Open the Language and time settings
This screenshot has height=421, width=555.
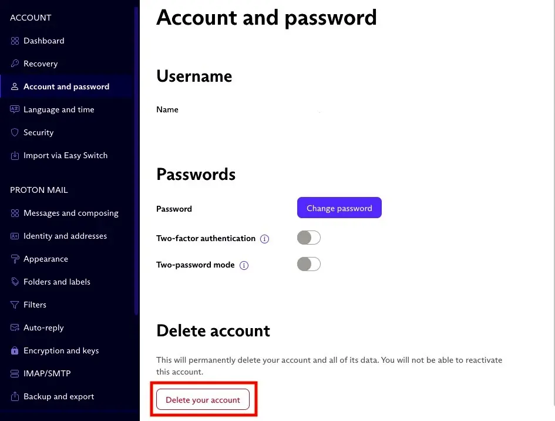[x=60, y=109]
